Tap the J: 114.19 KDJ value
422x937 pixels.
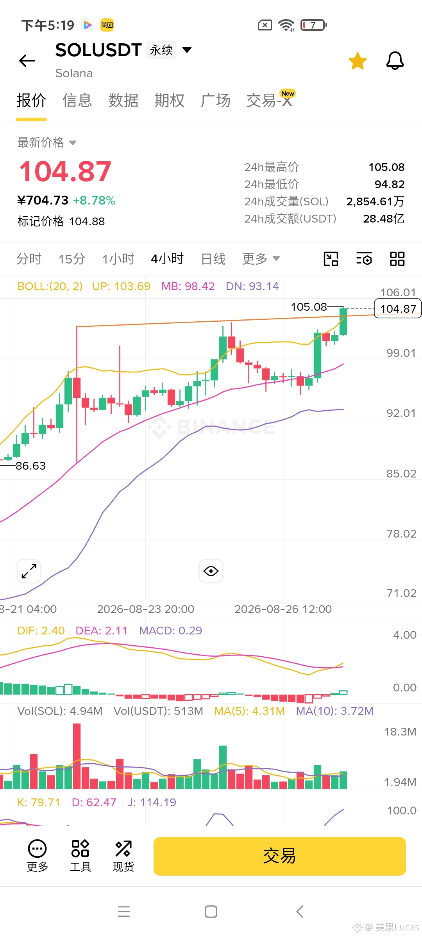click(152, 802)
